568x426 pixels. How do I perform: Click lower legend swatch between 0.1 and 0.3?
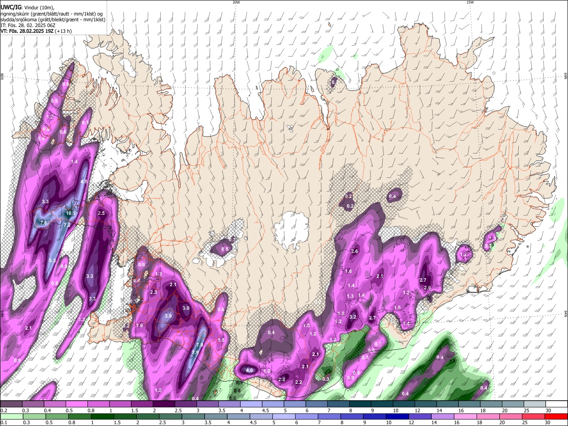(x=12, y=416)
